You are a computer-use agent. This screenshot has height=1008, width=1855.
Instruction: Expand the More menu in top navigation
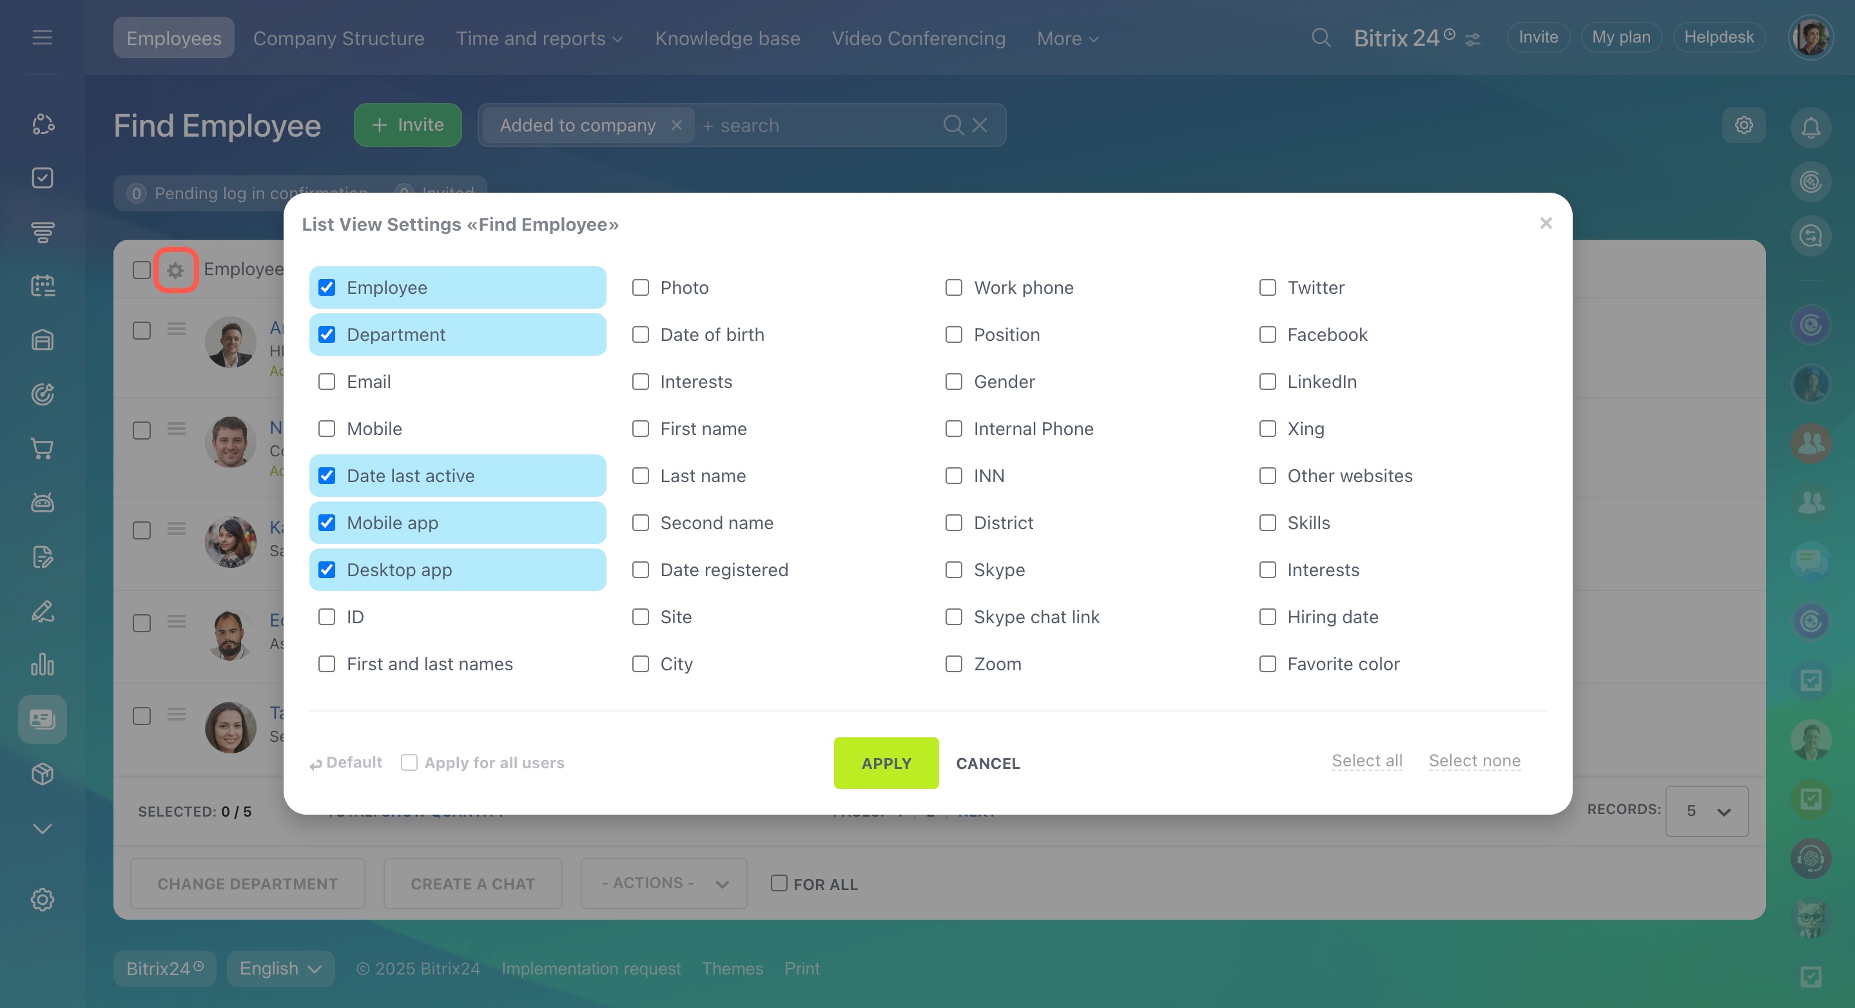(x=1067, y=38)
